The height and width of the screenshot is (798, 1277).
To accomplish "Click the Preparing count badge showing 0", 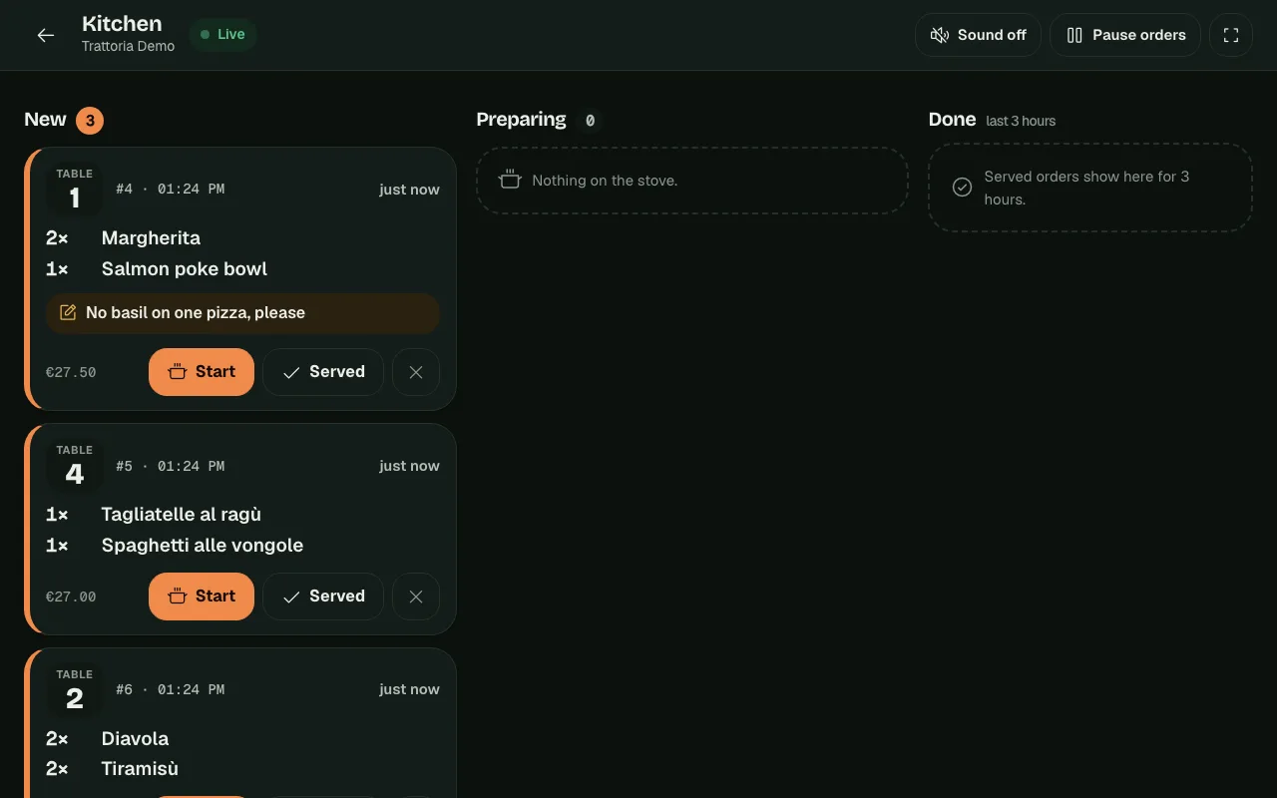I will [x=590, y=121].
